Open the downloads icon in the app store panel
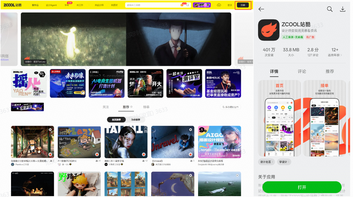This screenshot has width=353, height=197. [343, 9]
